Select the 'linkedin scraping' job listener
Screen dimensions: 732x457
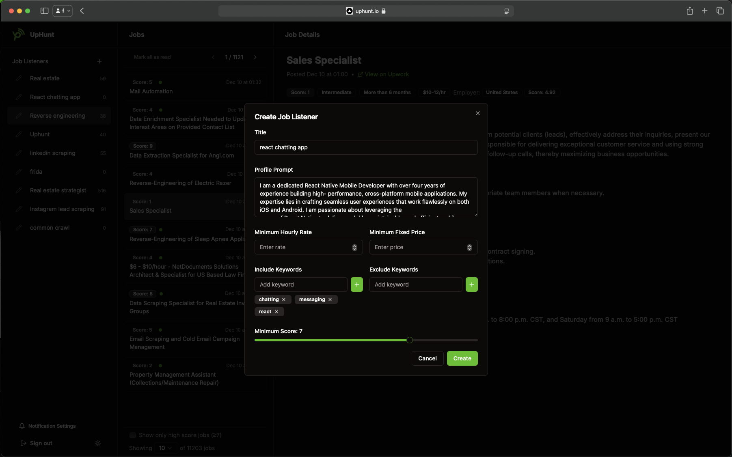pos(53,153)
